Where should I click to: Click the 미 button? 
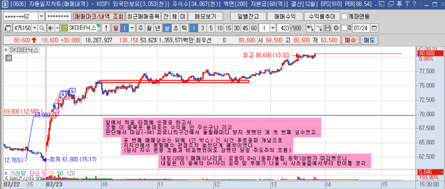coord(183,16)
